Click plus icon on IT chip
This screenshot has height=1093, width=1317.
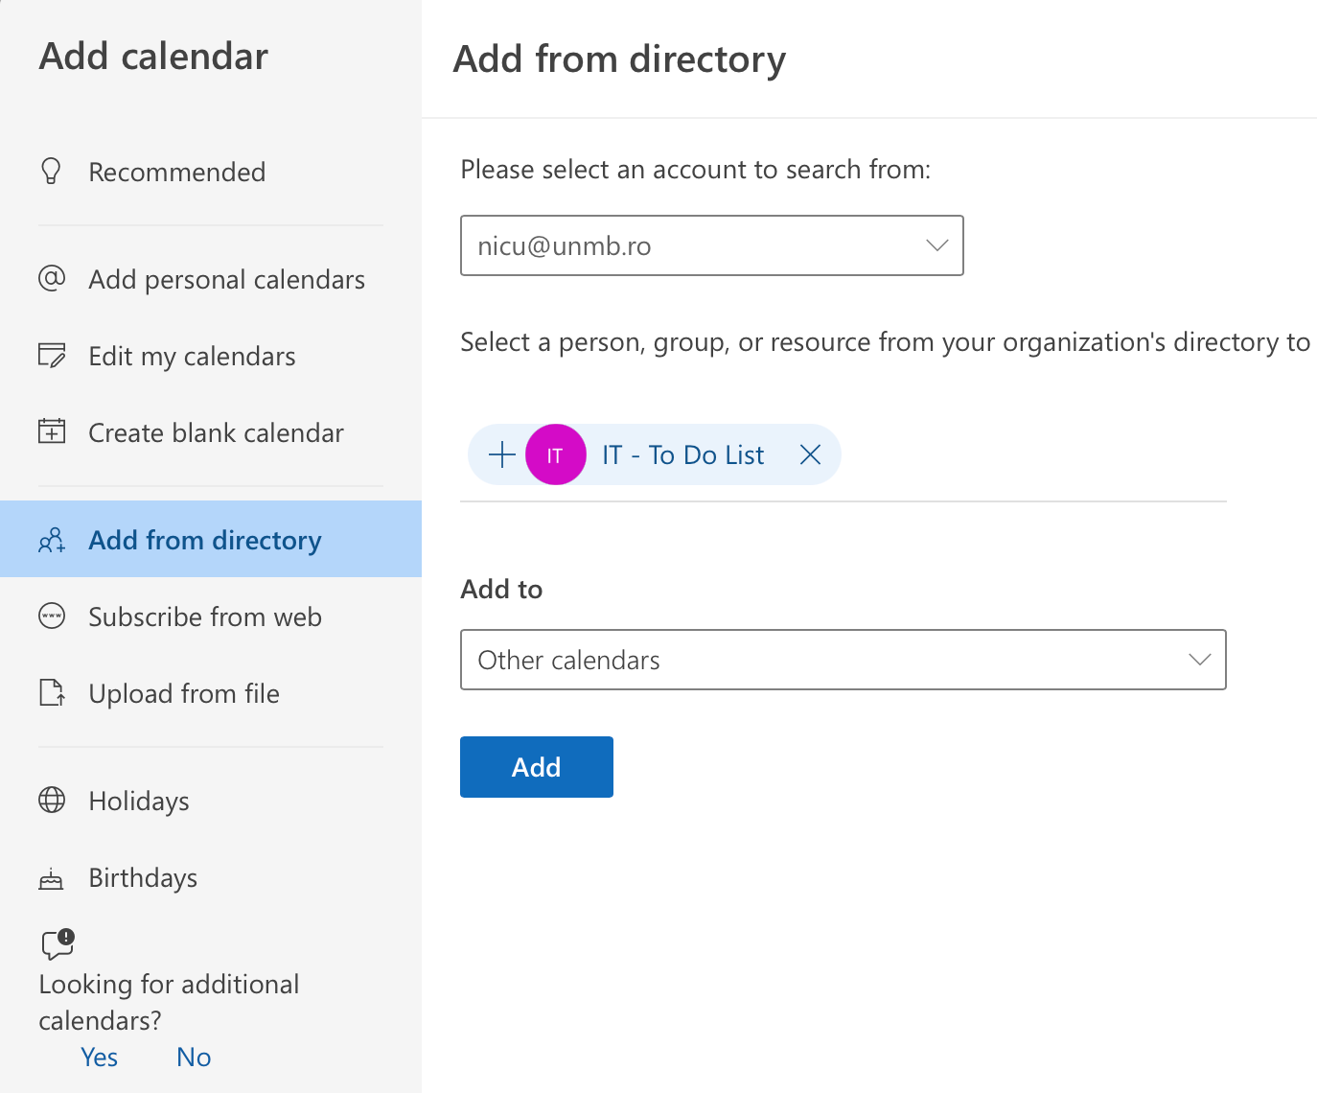click(x=501, y=454)
